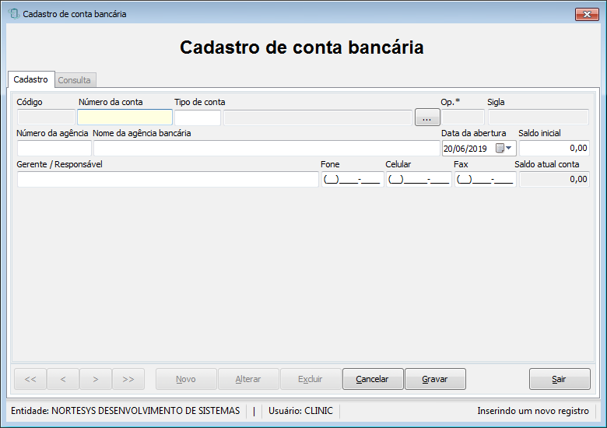The width and height of the screenshot is (607, 428).
Task: Go to last record with >> button
Action: (128, 379)
